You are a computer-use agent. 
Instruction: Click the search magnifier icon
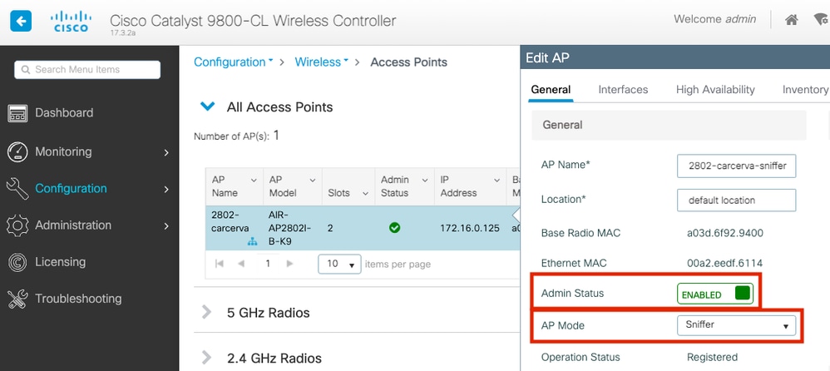click(x=26, y=69)
